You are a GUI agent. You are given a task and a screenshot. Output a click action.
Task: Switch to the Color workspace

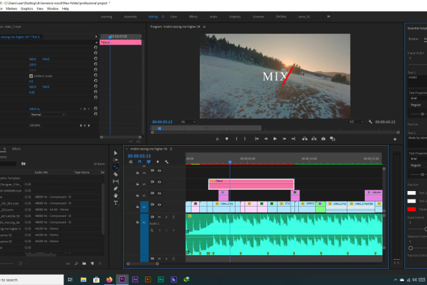click(x=173, y=17)
